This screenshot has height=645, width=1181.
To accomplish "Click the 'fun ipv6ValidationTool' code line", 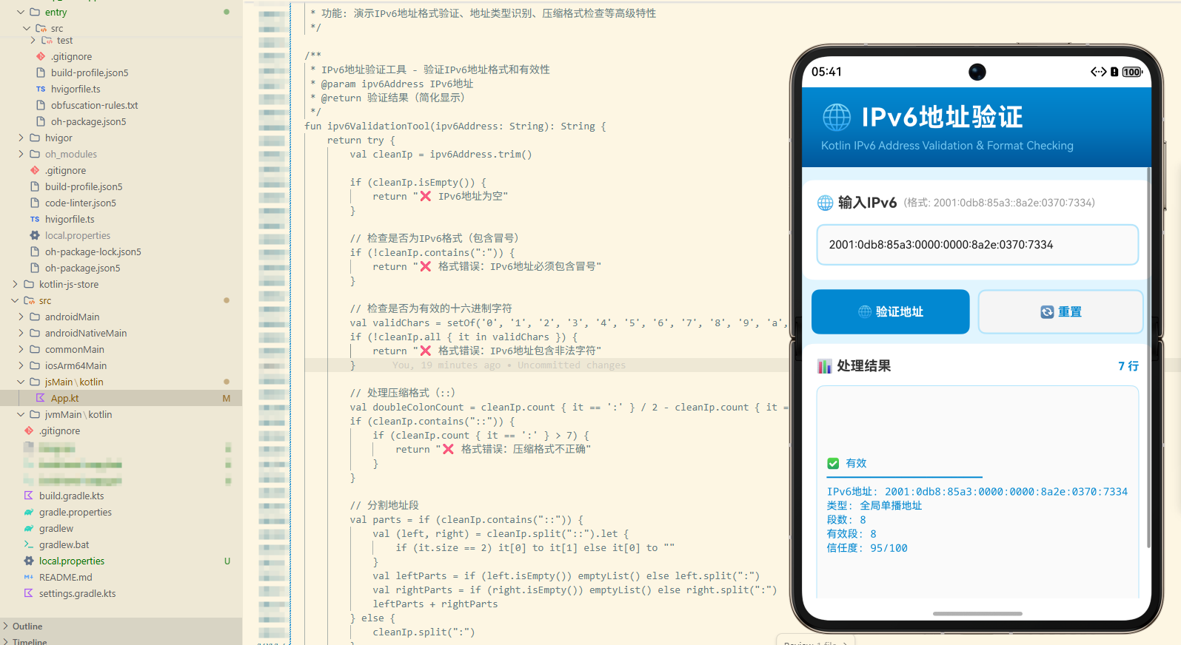I will click(x=455, y=126).
